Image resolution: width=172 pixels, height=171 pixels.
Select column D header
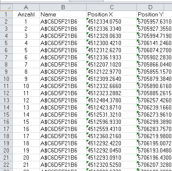(x=150, y=7)
